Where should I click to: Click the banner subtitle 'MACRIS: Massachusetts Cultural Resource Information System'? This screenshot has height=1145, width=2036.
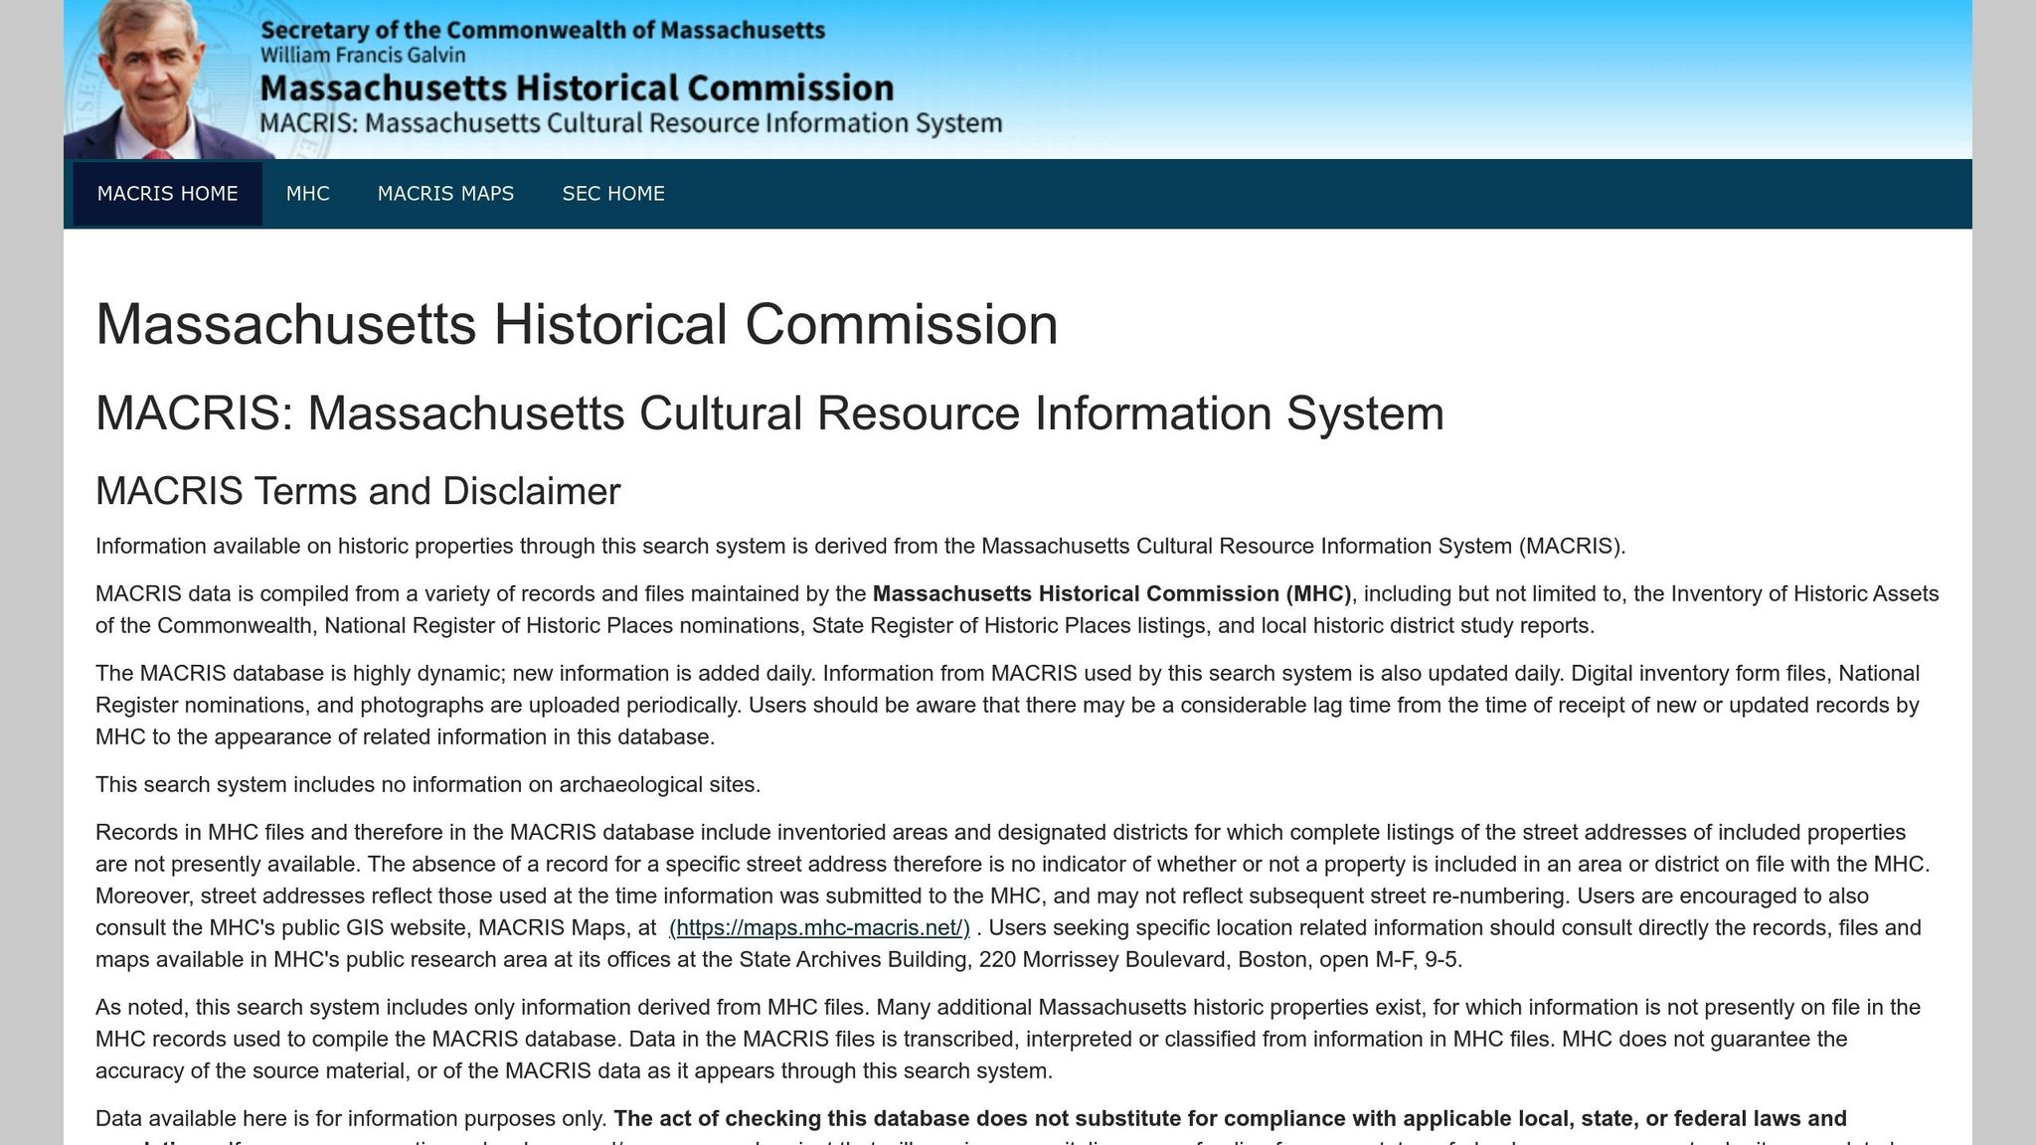[631, 123]
